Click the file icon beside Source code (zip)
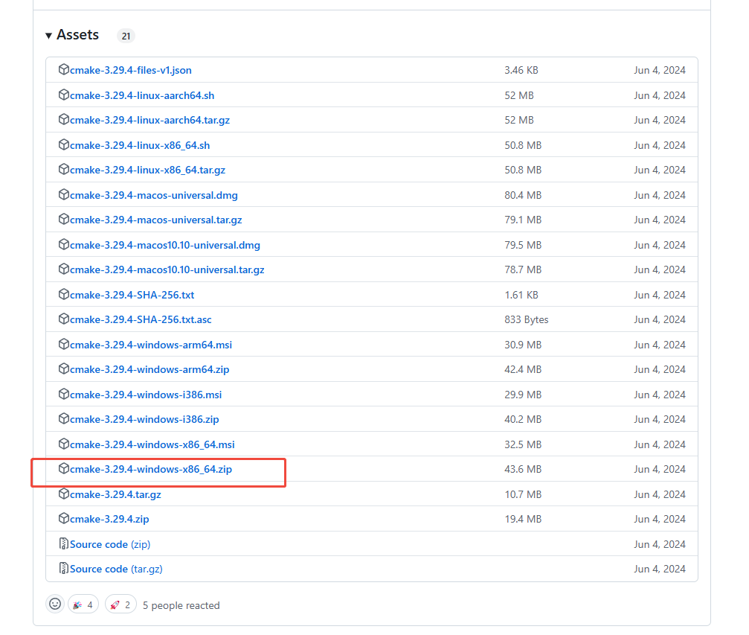The height and width of the screenshot is (635, 749). tap(64, 543)
